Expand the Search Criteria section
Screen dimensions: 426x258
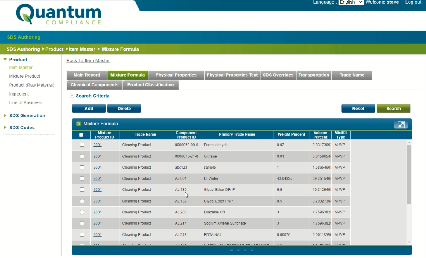tap(72, 95)
